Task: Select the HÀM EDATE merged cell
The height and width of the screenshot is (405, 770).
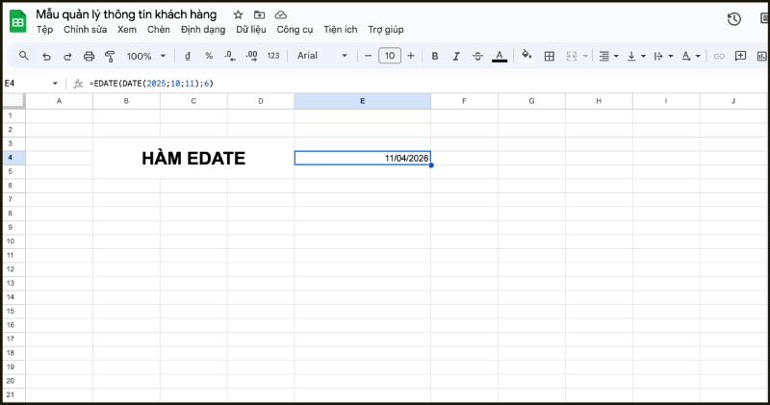Action: pos(193,158)
